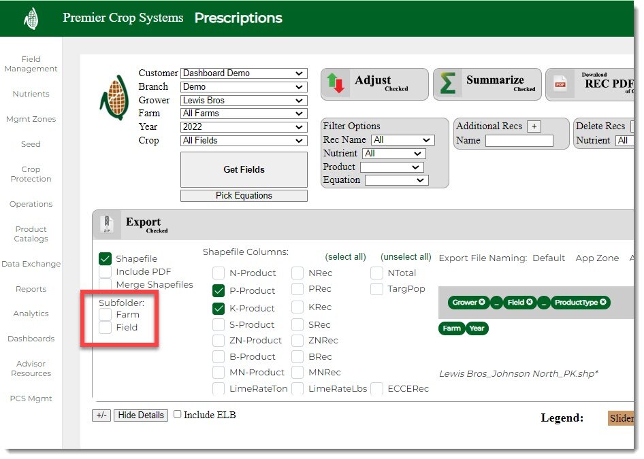The width and height of the screenshot is (644, 459).
Task: Remove the ProductType tag from file naming
Action: coord(603,303)
